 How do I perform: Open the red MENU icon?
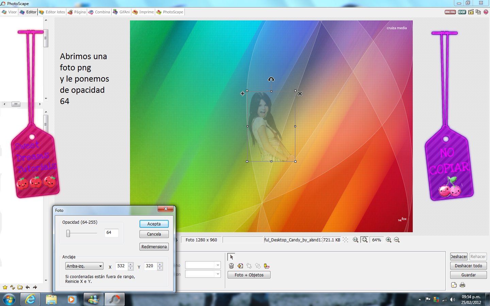pos(450,12)
